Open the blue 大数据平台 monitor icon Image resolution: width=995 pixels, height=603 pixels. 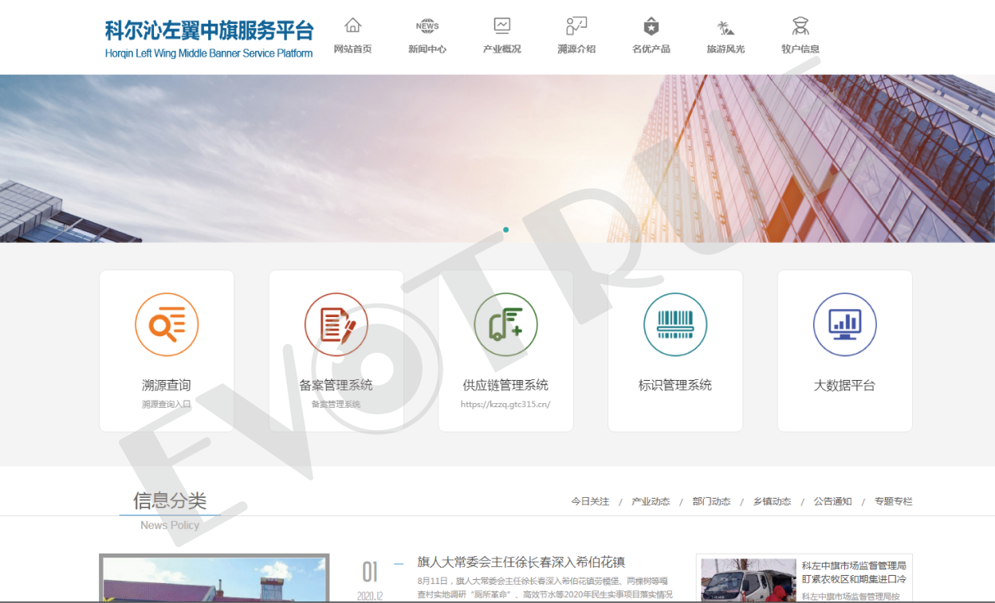(844, 324)
